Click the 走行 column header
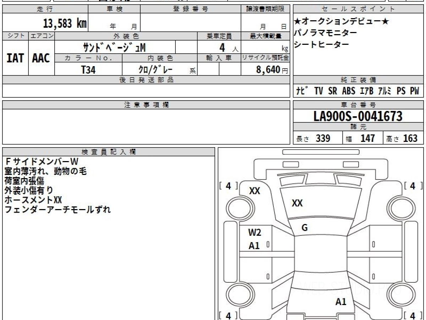Viewport: 426px width, 320px height. 45,9
